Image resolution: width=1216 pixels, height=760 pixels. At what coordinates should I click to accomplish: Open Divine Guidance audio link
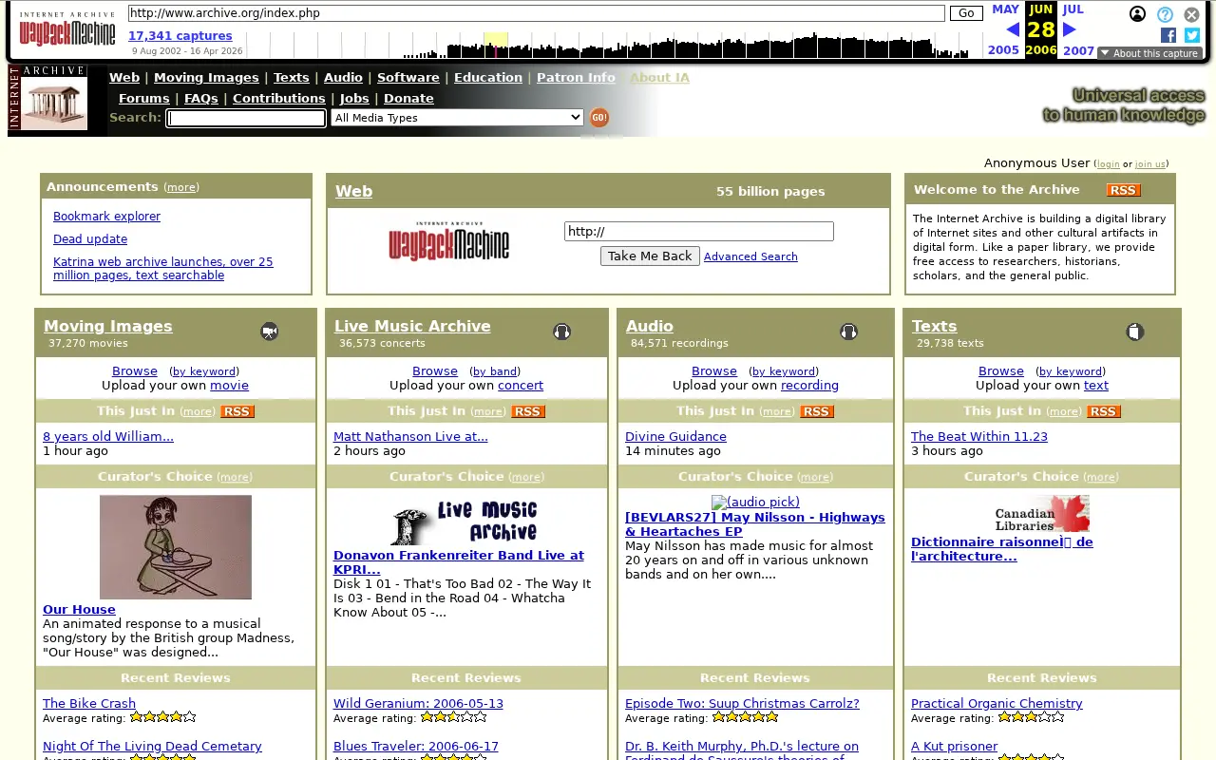click(675, 437)
